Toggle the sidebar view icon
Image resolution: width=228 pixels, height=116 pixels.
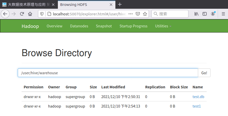pos(205,14)
